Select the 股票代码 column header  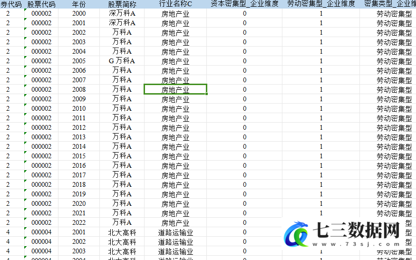point(41,4)
